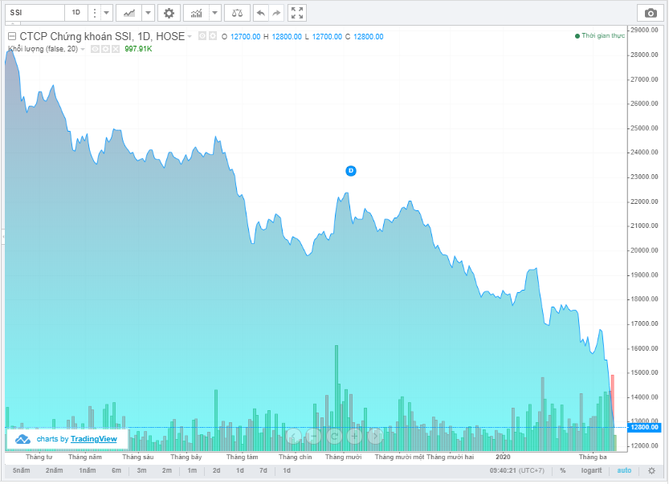This screenshot has height=484, width=669.
Task: Click the 1D interval button
Action: click(76, 13)
